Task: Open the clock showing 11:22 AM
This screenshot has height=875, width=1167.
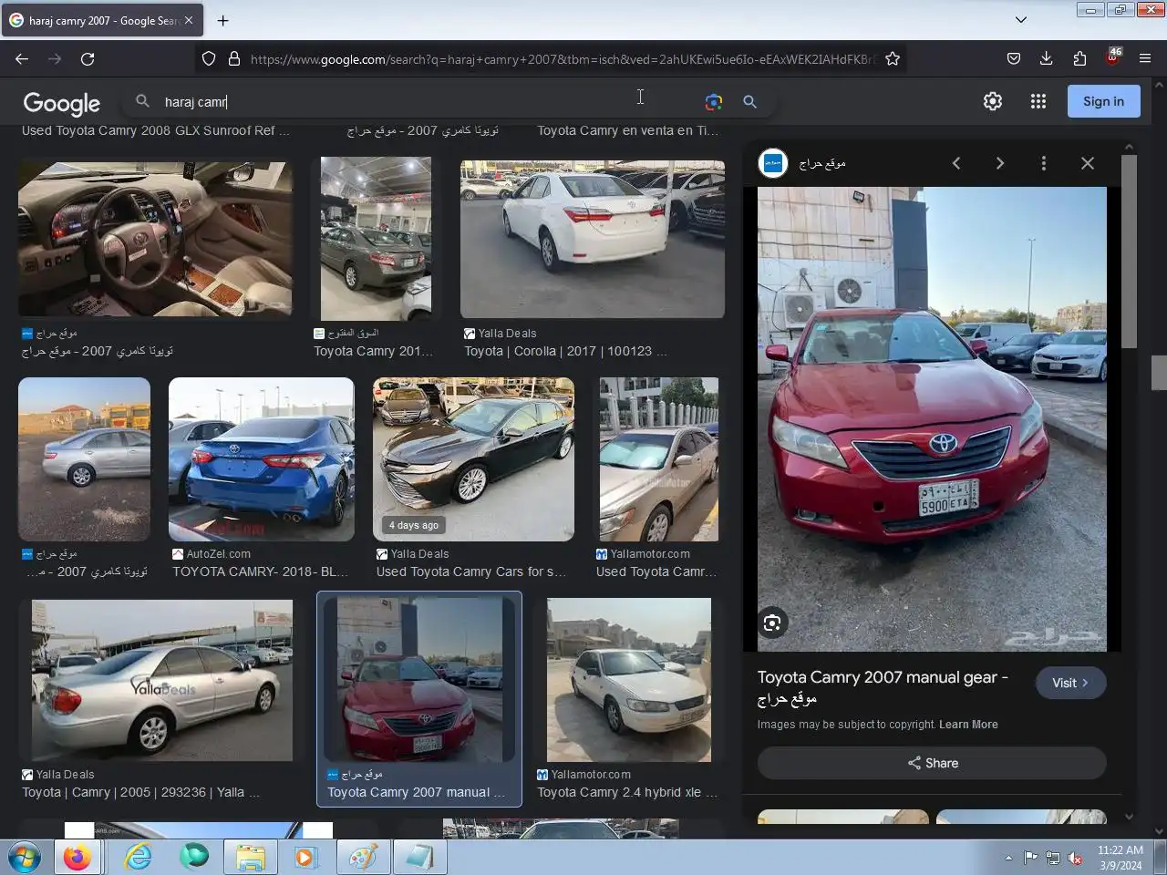Action: [x=1121, y=858]
